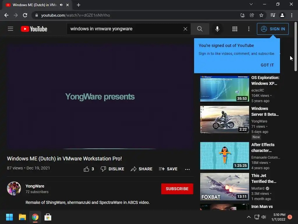Open YongWare channel name link
Viewport: 298px width, 224px height.
(35, 186)
